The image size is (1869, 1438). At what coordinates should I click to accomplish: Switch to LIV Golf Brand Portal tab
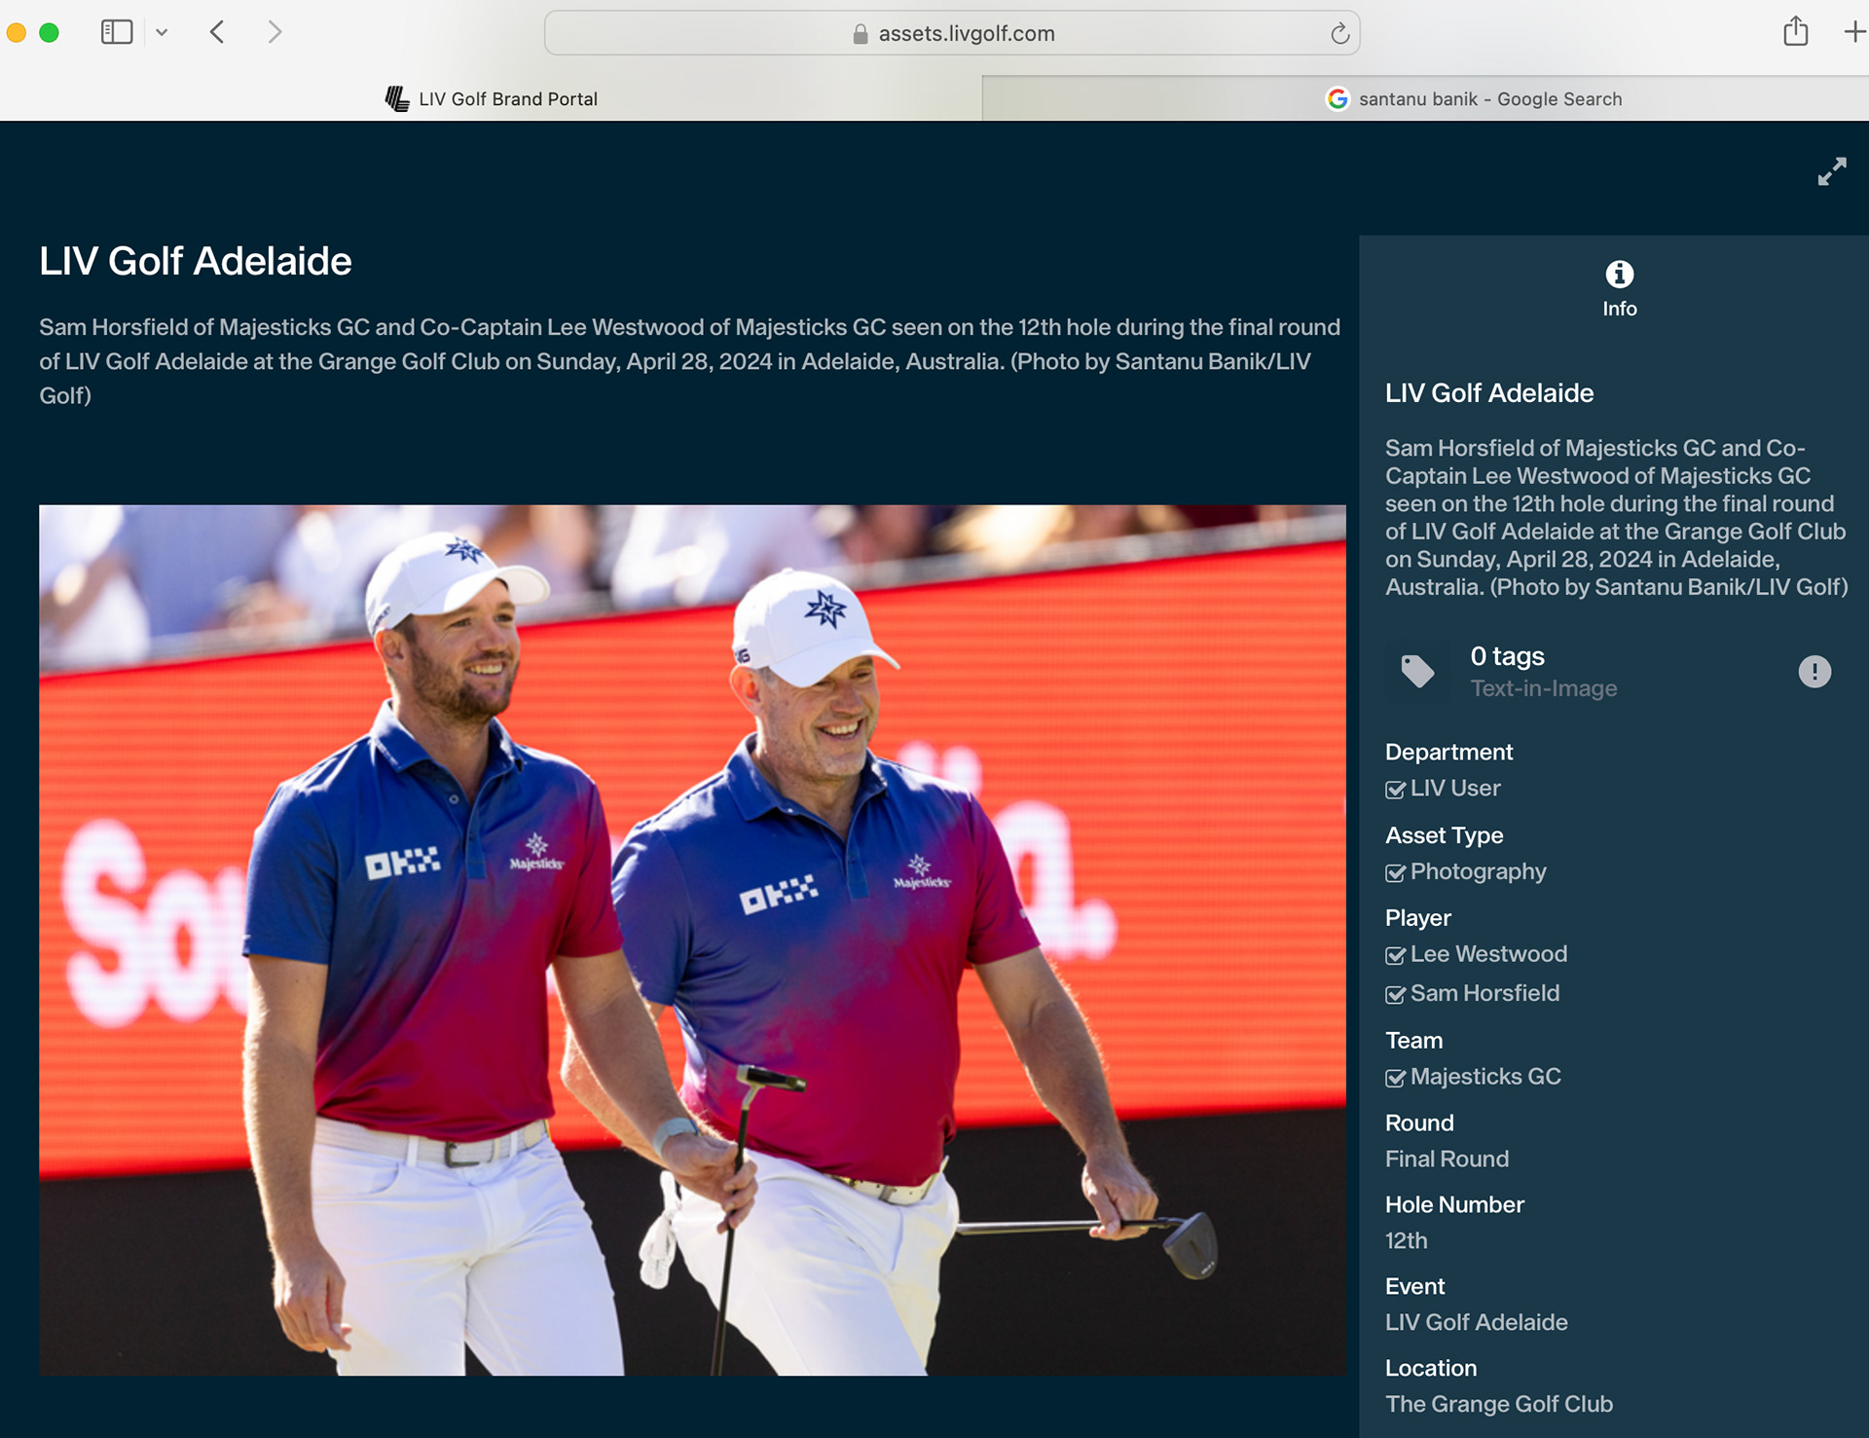tap(491, 99)
